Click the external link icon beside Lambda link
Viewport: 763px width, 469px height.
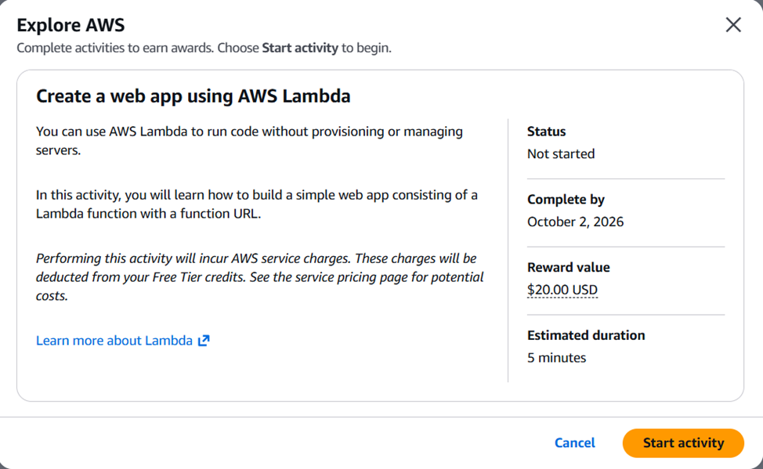204,341
